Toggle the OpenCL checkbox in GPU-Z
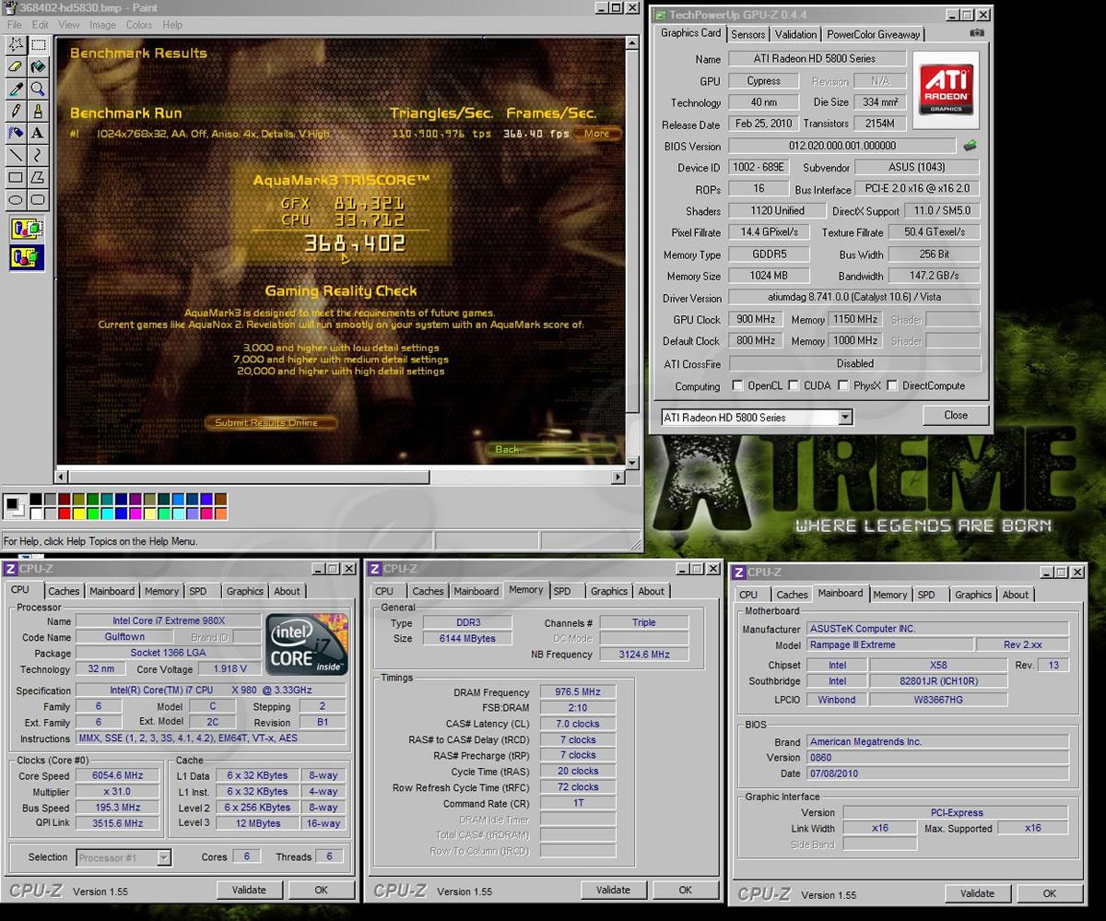 tap(737, 386)
